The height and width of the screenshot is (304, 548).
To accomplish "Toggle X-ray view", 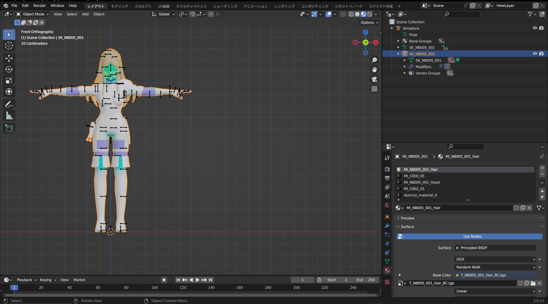I will click(343, 14).
